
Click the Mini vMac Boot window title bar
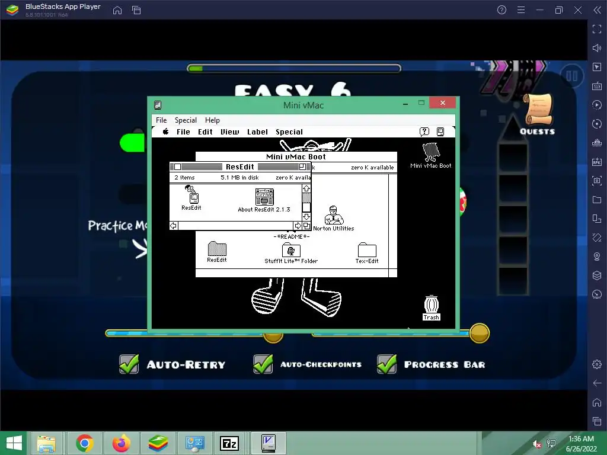(296, 156)
